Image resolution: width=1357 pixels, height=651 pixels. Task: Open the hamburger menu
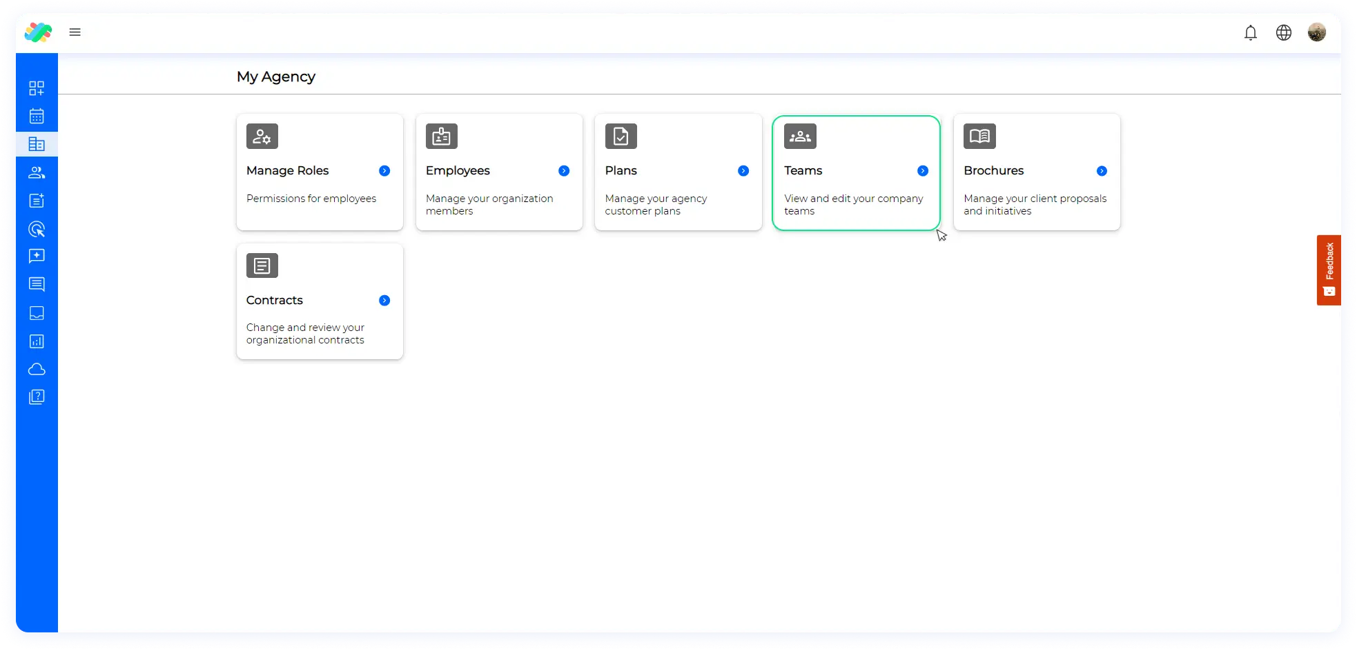pos(75,32)
